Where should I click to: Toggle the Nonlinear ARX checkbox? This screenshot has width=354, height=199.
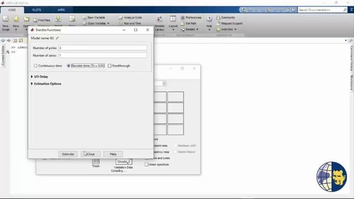coord(175,146)
